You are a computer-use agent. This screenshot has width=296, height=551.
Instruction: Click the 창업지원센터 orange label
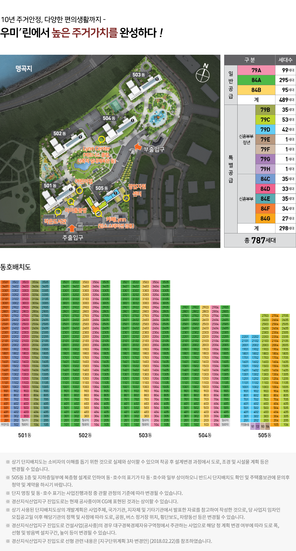point(137,190)
